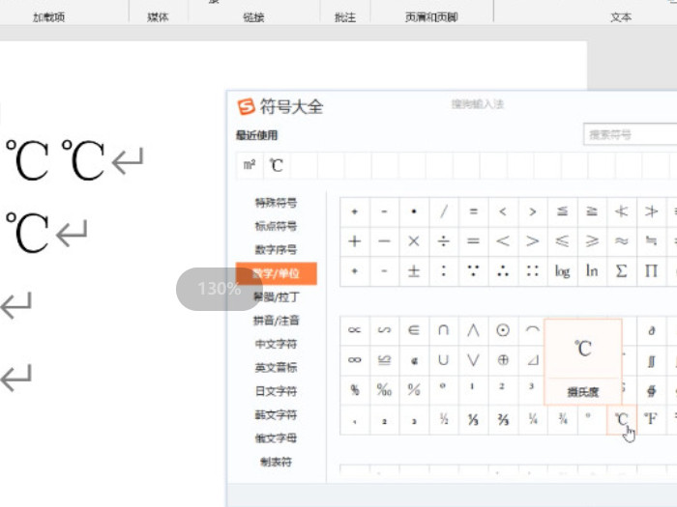This screenshot has width=677, height=507.
Task: Insert the plus-minus ± symbol
Action: coord(414,271)
